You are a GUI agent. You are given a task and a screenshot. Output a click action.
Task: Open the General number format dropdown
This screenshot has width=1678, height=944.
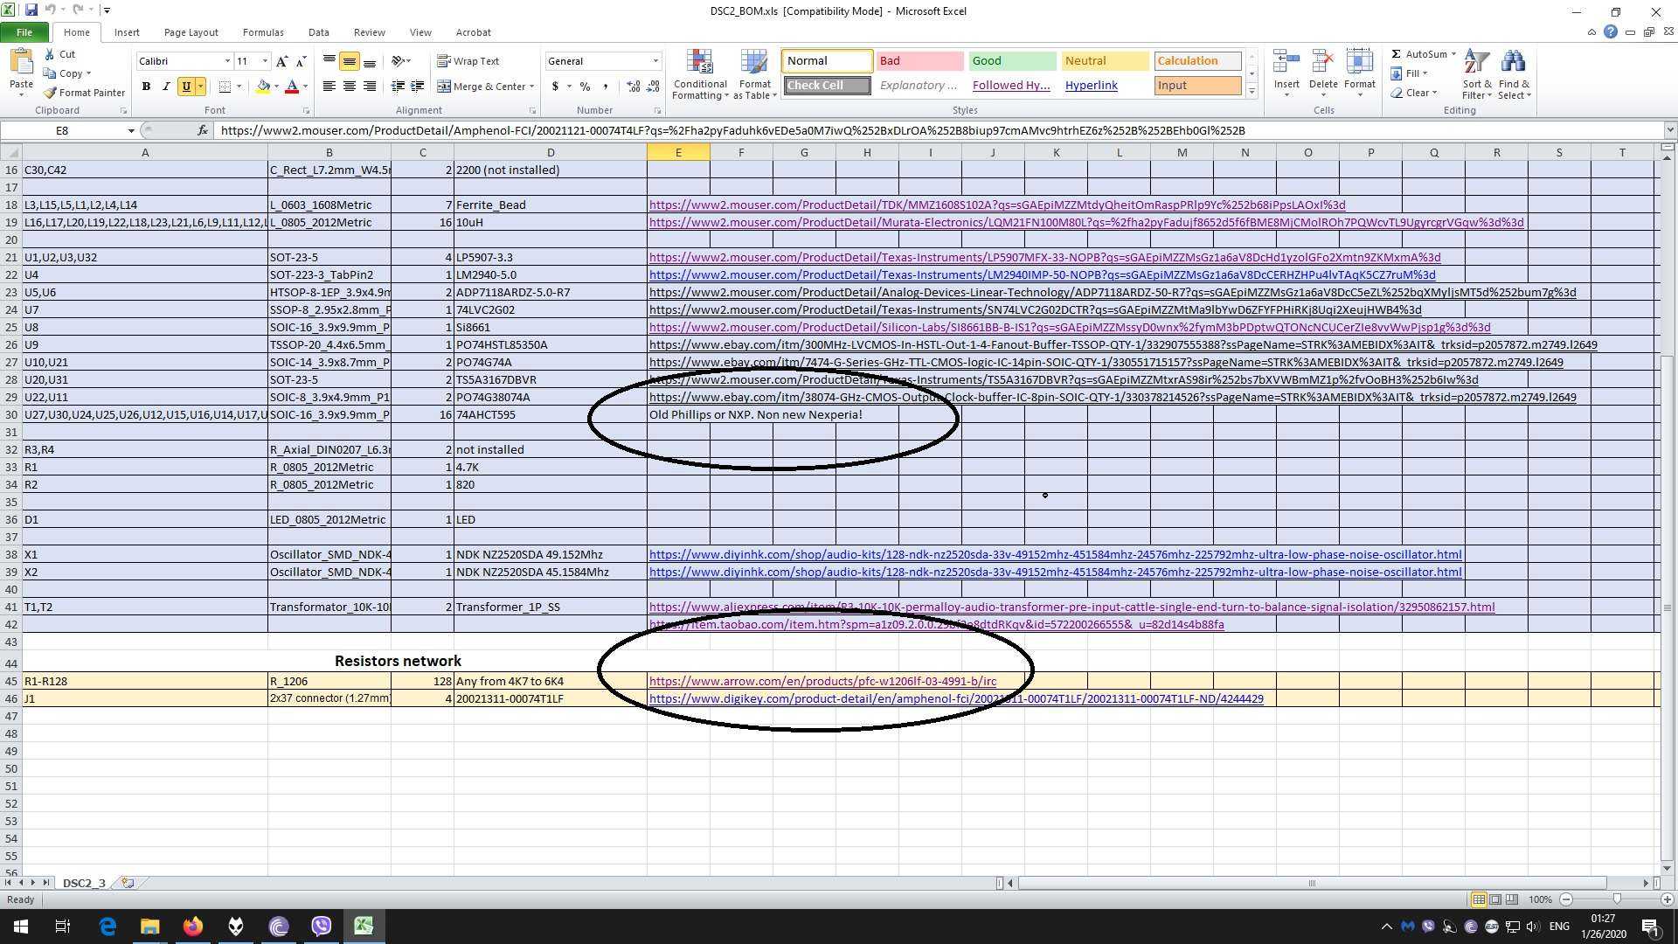pos(655,61)
